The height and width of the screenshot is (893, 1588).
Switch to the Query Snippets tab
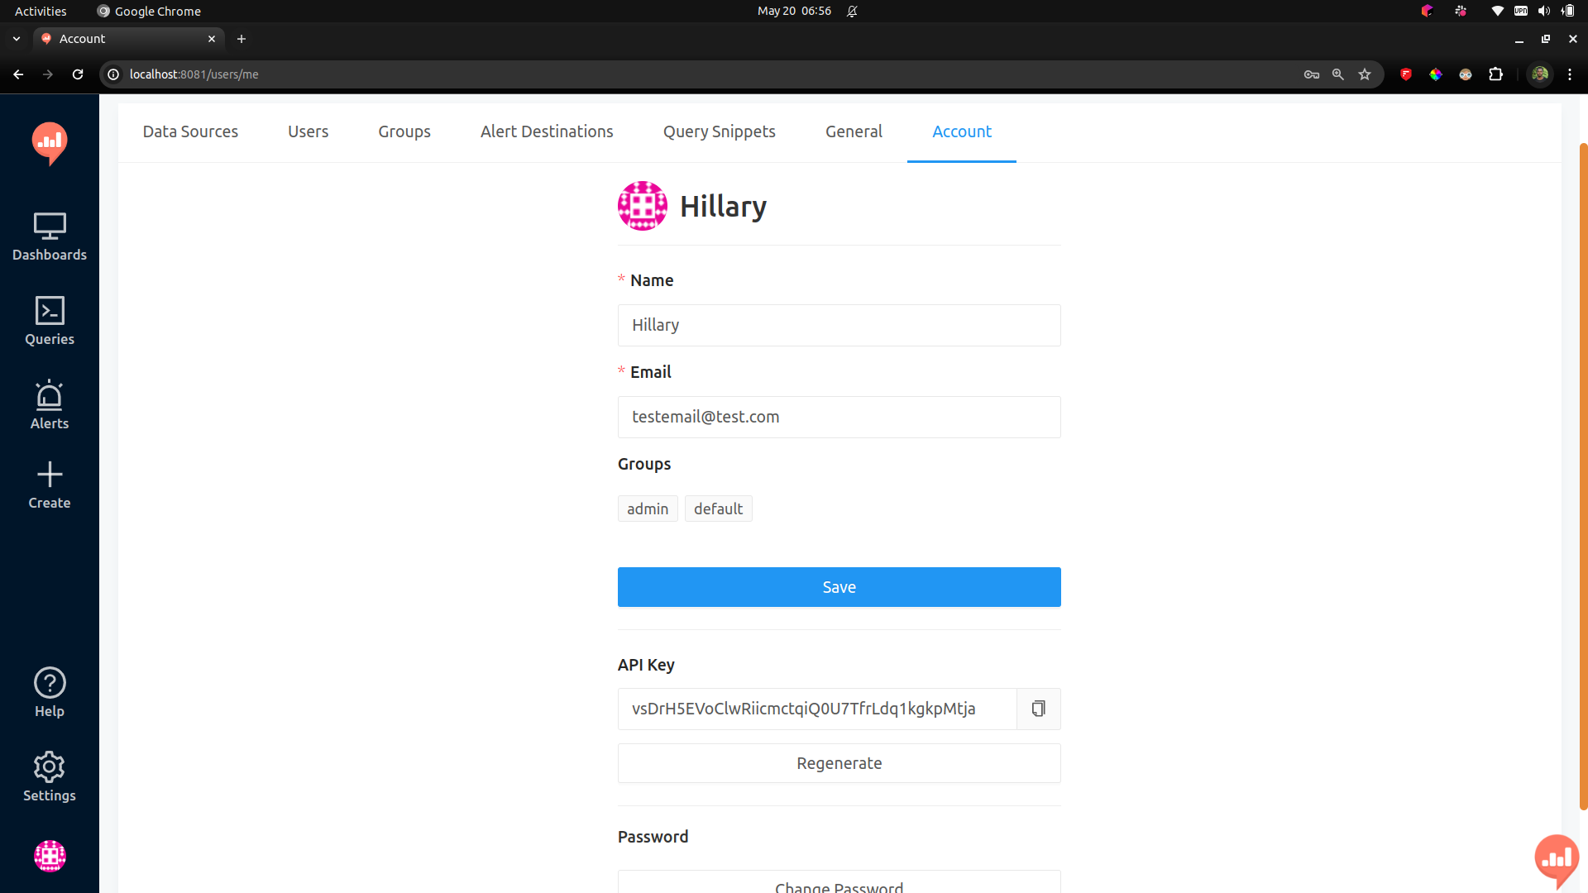point(719,131)
